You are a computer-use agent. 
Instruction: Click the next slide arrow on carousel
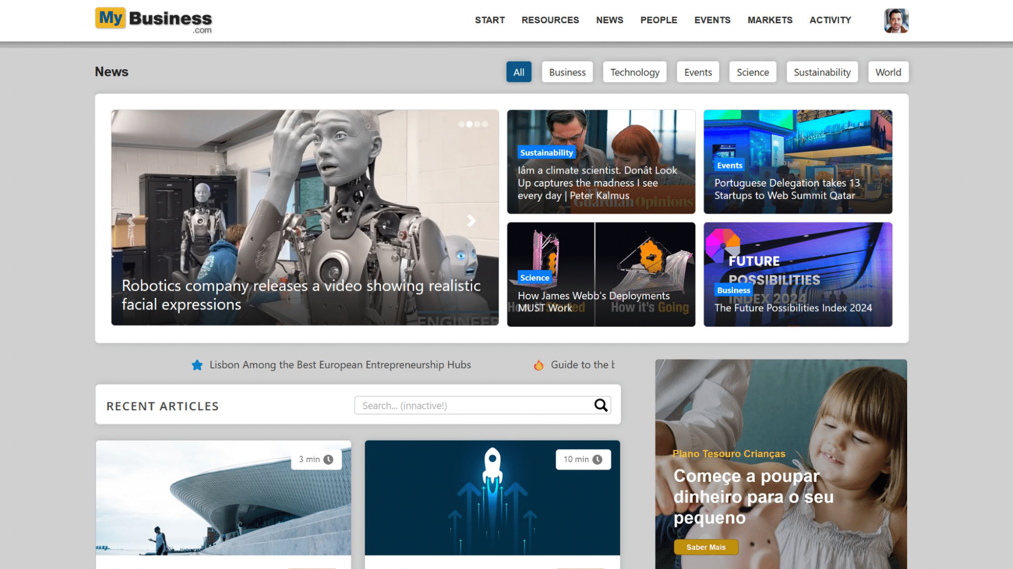point(471,221)
